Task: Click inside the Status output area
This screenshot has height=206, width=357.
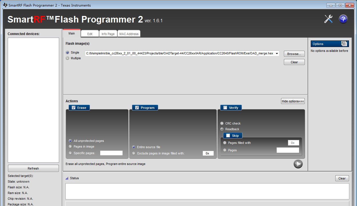Action: pos(207,191)
